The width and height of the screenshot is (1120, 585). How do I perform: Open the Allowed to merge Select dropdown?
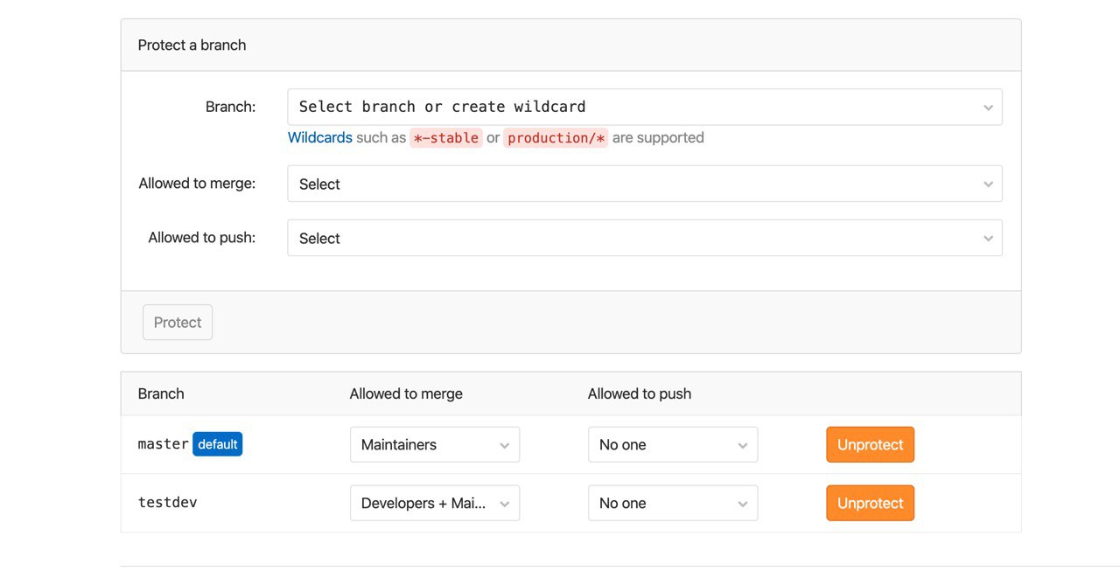645,184
